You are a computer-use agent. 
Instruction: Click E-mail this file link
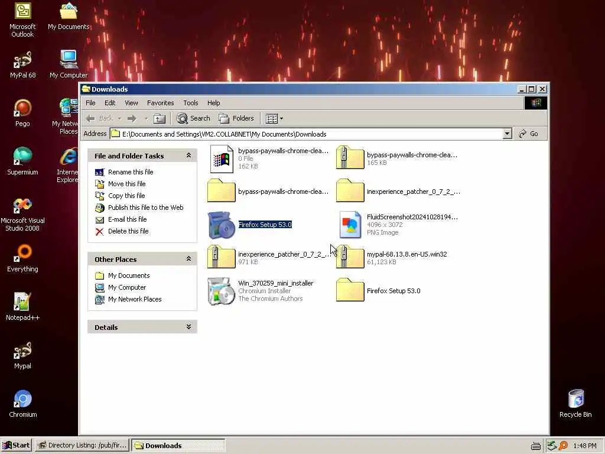point(128,219)
